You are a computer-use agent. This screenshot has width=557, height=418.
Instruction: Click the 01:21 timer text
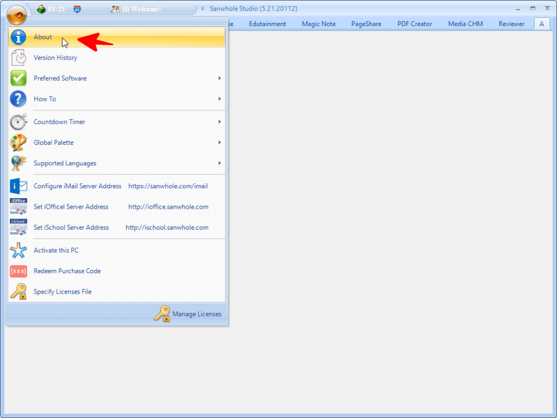56,9
